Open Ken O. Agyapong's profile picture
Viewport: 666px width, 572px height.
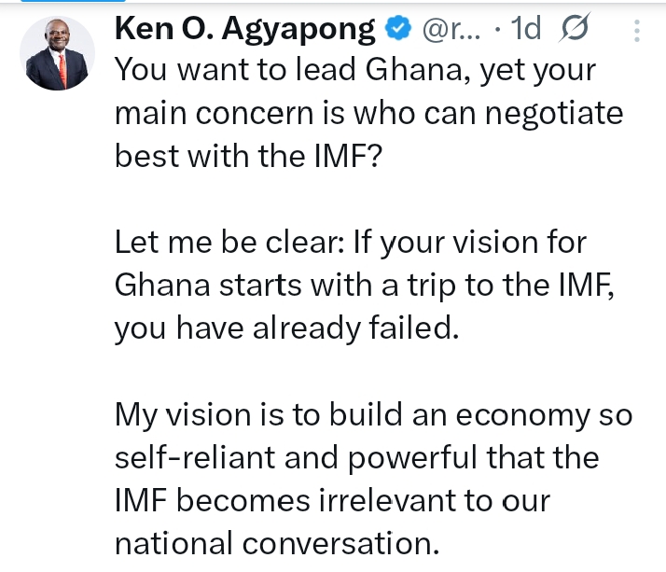coord(58,53)
